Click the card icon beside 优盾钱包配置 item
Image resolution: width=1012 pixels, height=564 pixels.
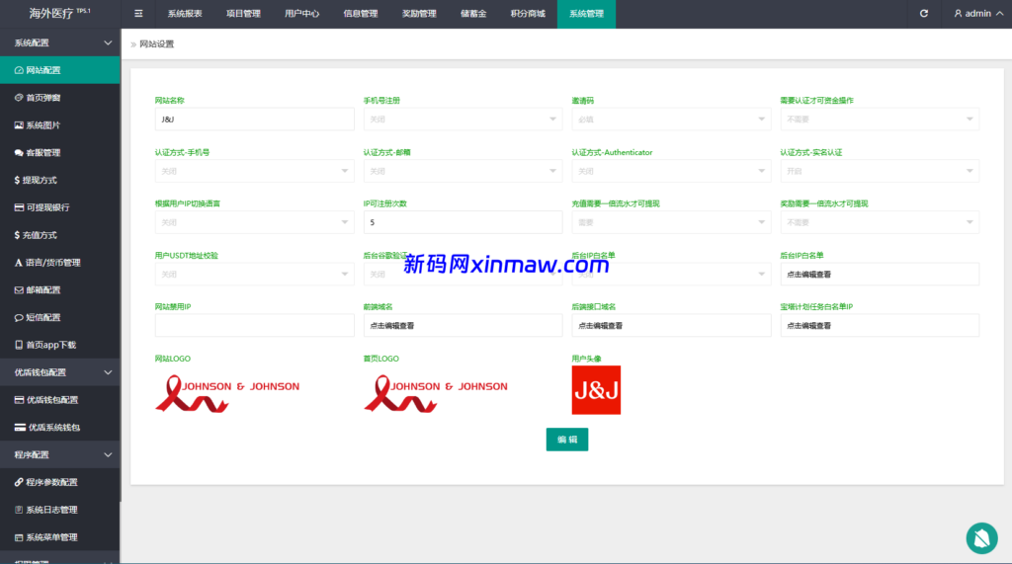point(19,400)
